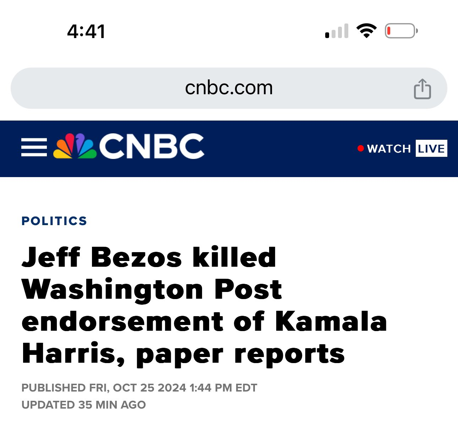
Task: Click the "Updated 35 min ago" text
Action: 84,405
